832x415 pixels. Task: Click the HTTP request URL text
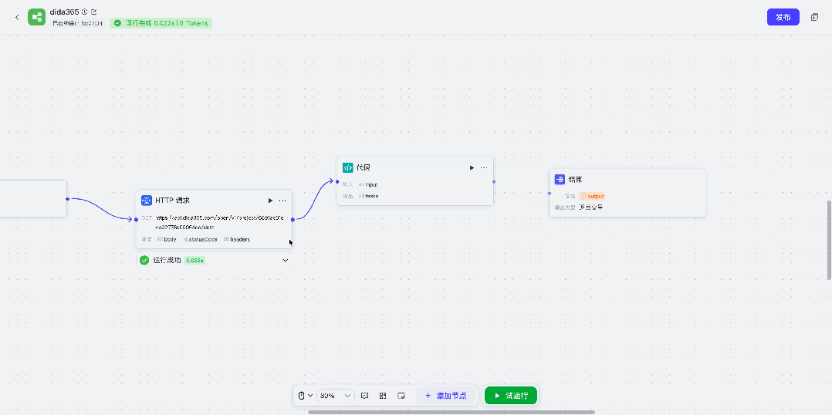click(x=220, y=223)
